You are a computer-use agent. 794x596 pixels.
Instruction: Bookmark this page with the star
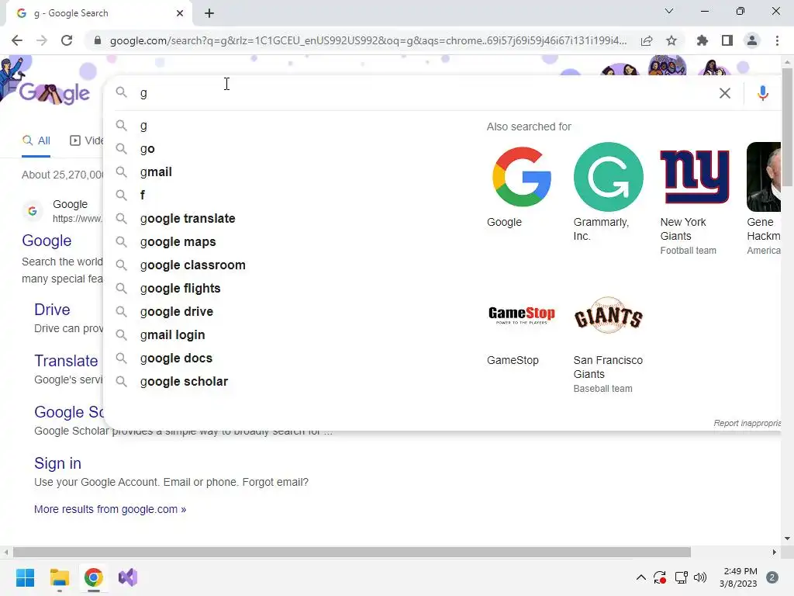tap(671, 40)
